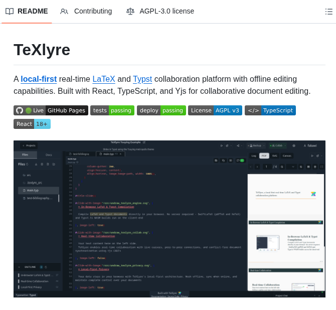Click the React 18+ badge
Screen dimensions: 336x310
[32, 124]
